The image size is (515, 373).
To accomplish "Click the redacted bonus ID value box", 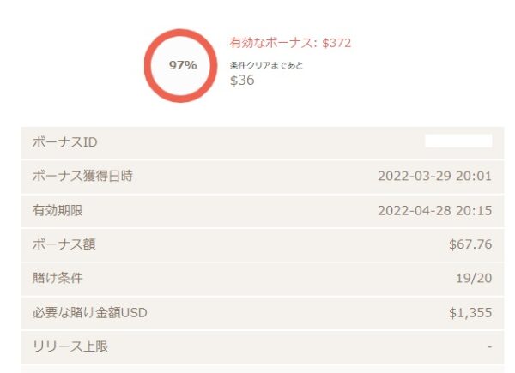I will 458,141.
